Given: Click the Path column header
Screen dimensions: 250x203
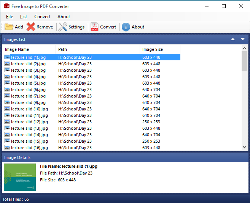Looking at the screenshot, I should (x=97, y=49).
